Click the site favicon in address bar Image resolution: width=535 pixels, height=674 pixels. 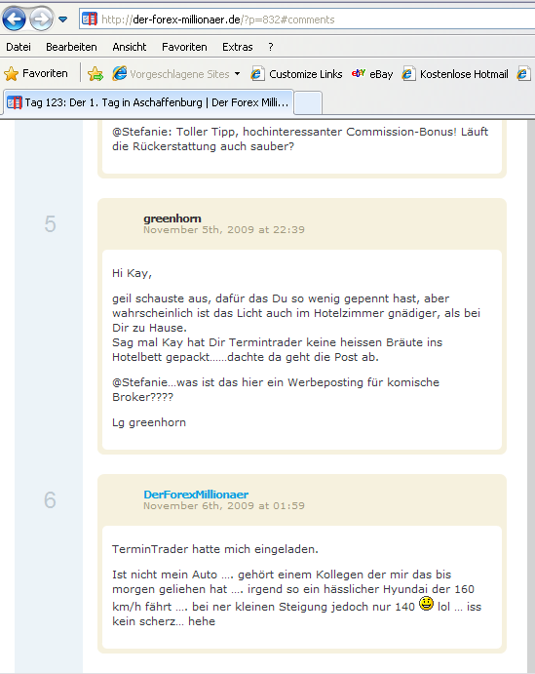point(90,19)
